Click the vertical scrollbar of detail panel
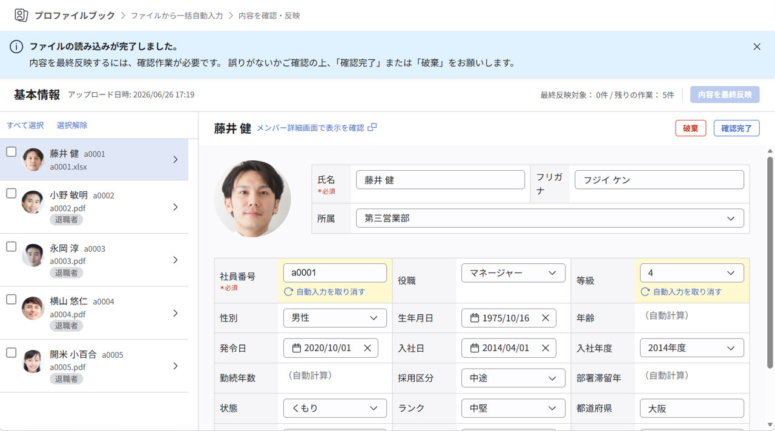This screenshot has width=775, height=431. pyautogui.click(x=770, y=262)
